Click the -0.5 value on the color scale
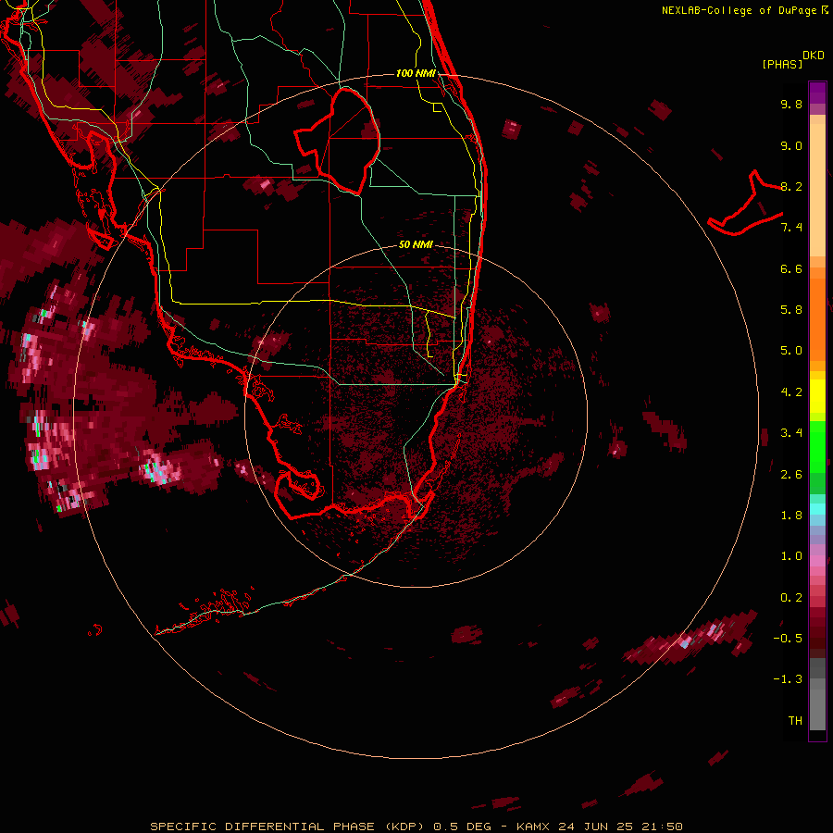 pyautogui.click(x=788, y=639)
